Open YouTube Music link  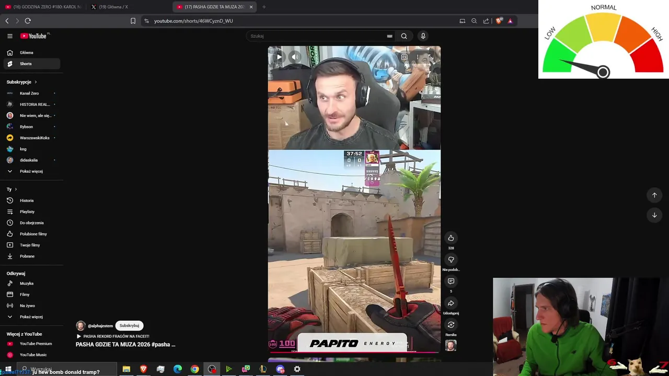32,355
